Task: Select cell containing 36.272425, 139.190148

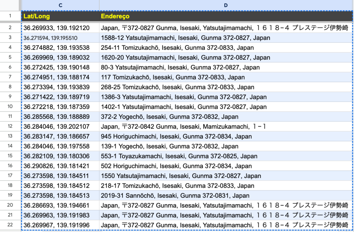Action: [x=57, y=67]
